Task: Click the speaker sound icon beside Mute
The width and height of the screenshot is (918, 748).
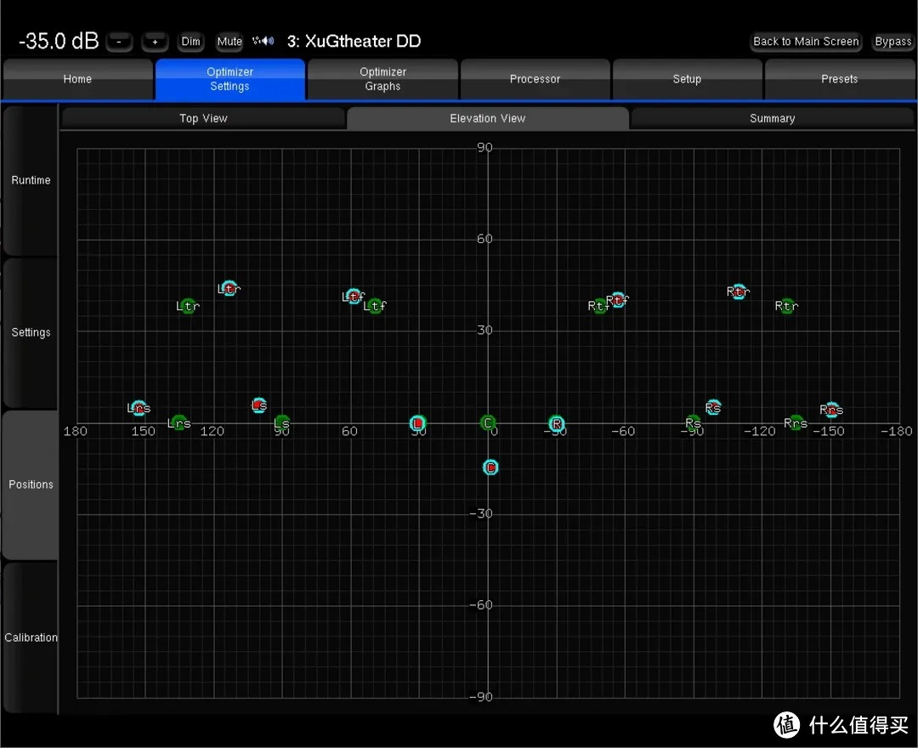Action: [263, 41]
